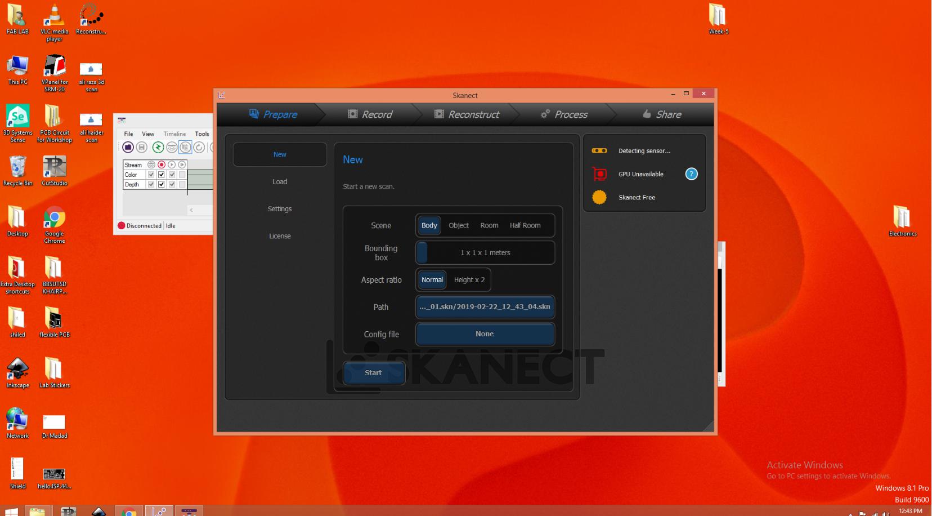This screenshot has width=932, height=516.
Task: Select New in the Prepare sidebar
Action: [x=280, y=154]
